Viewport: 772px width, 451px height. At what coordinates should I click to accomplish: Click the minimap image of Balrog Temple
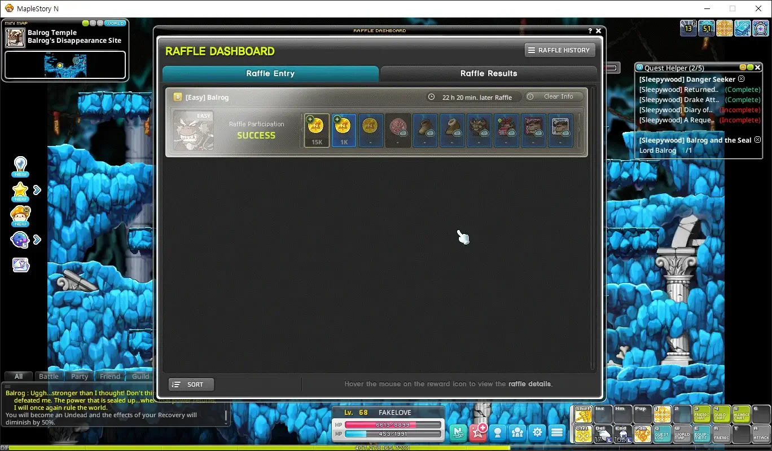65,65
